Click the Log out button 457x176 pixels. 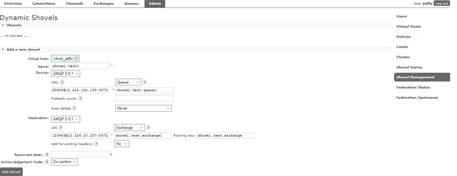pyautogui.click(x=442, y=4)
